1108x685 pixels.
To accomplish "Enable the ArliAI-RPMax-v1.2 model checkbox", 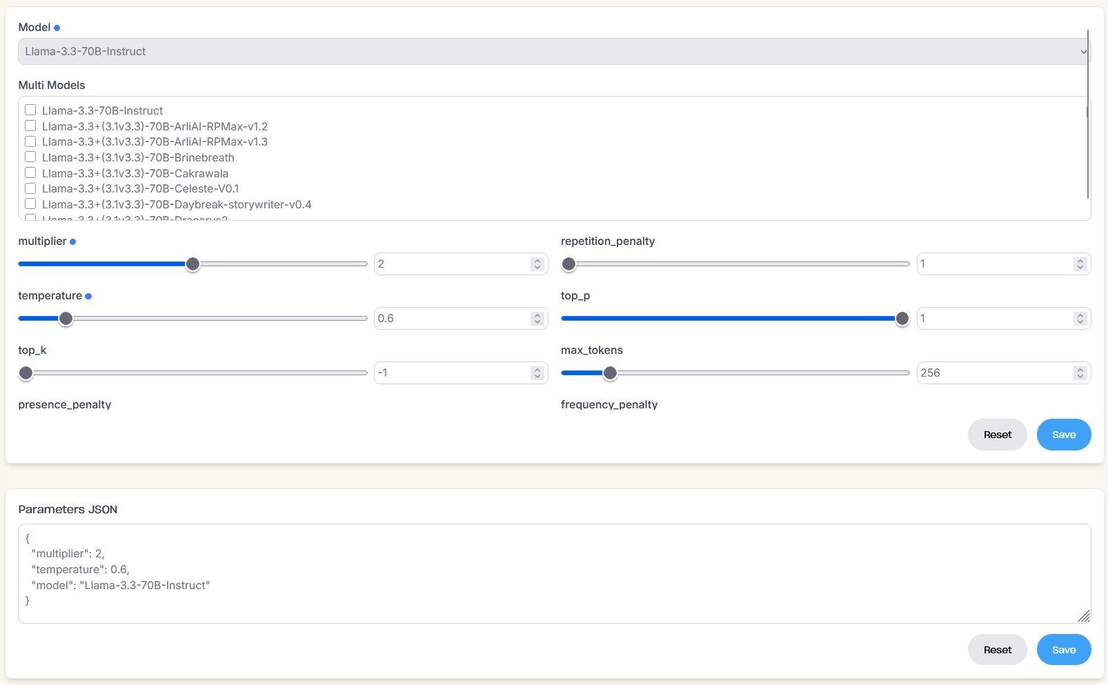I will coord(30,126).
